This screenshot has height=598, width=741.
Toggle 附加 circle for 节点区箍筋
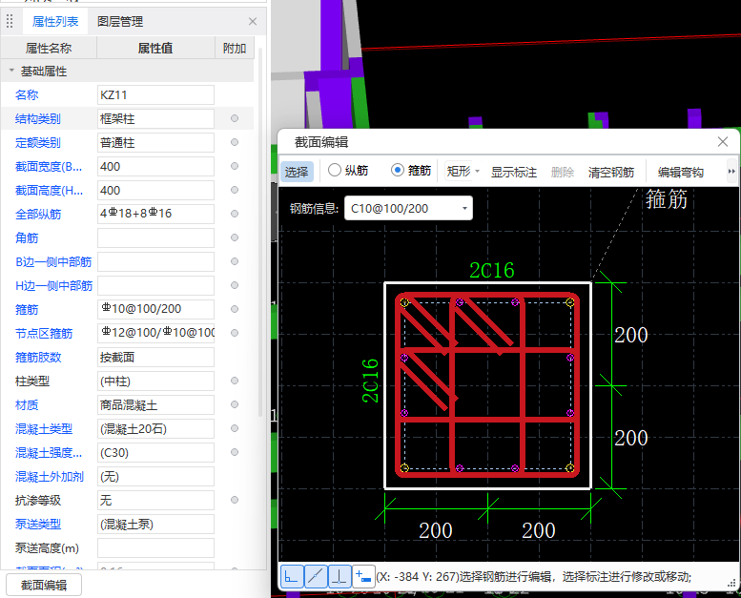(x=235, y=333)
